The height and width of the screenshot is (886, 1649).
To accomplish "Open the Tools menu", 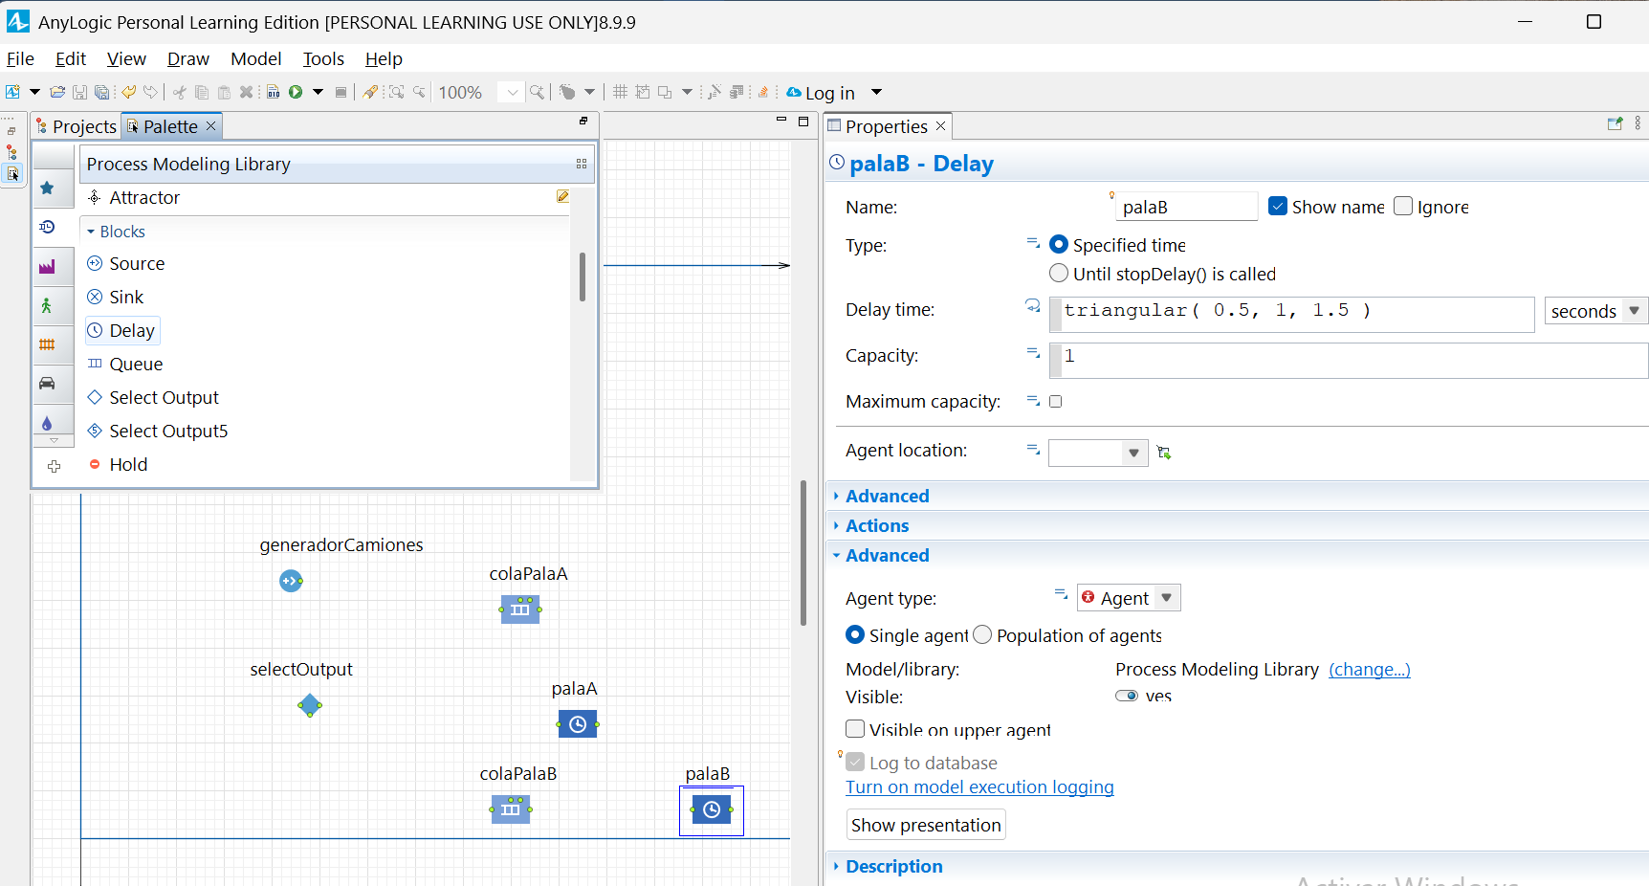I will point(323,58).
